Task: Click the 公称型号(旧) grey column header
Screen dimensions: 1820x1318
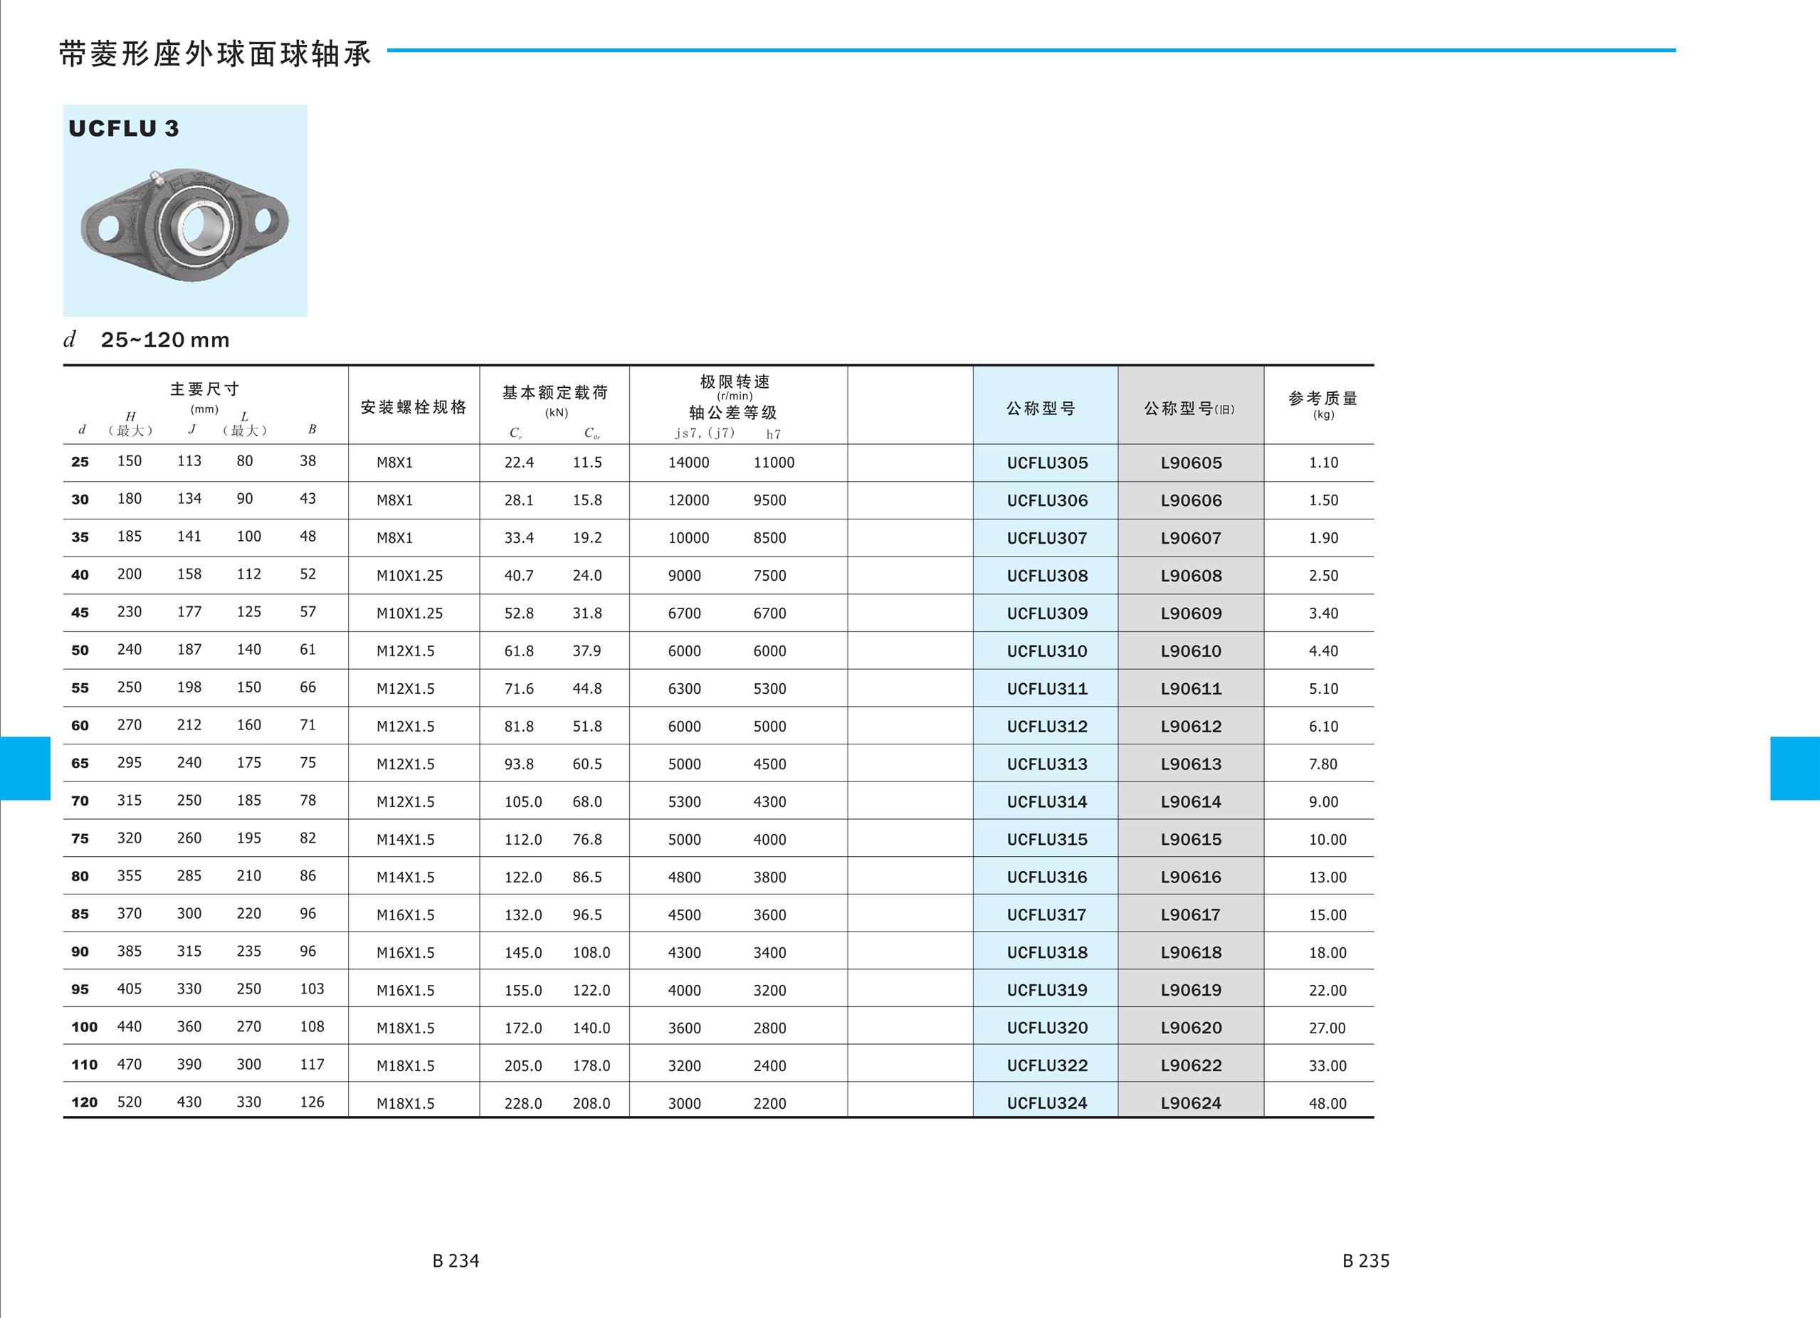Action: (1189, 408)
